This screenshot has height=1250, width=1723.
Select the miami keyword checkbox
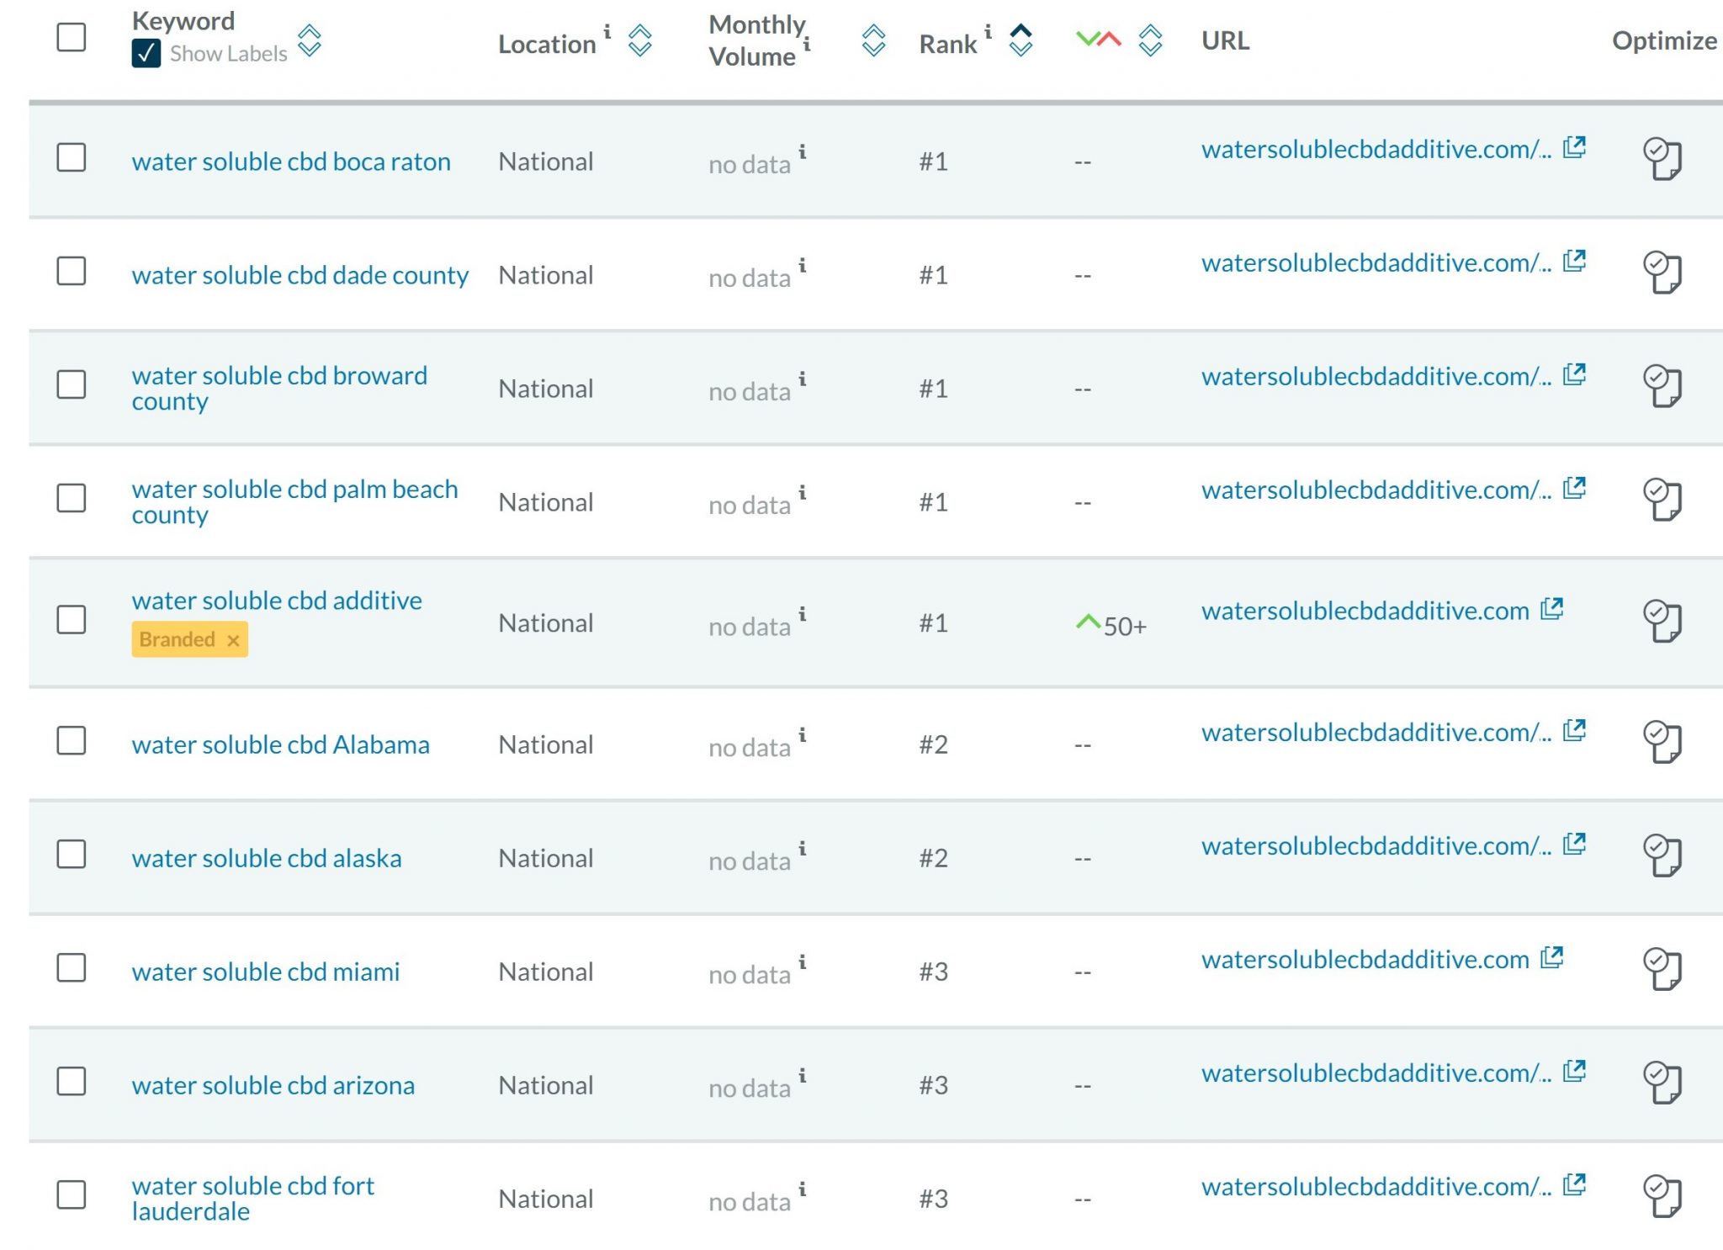[72, 968]
